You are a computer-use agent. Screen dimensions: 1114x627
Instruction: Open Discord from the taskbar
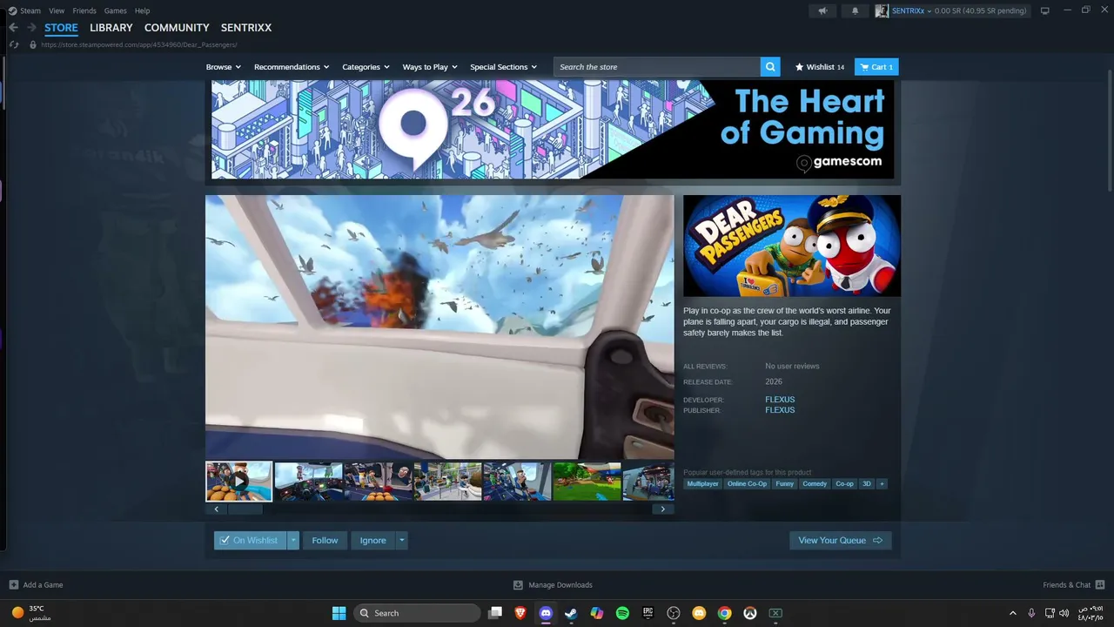[x=546, y=613]
